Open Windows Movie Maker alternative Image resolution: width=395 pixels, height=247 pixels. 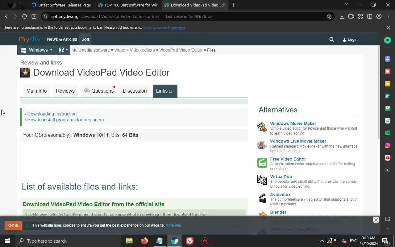(293, 124)
